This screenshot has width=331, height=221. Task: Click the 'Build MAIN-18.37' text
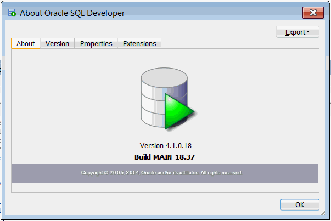point(165,157)
